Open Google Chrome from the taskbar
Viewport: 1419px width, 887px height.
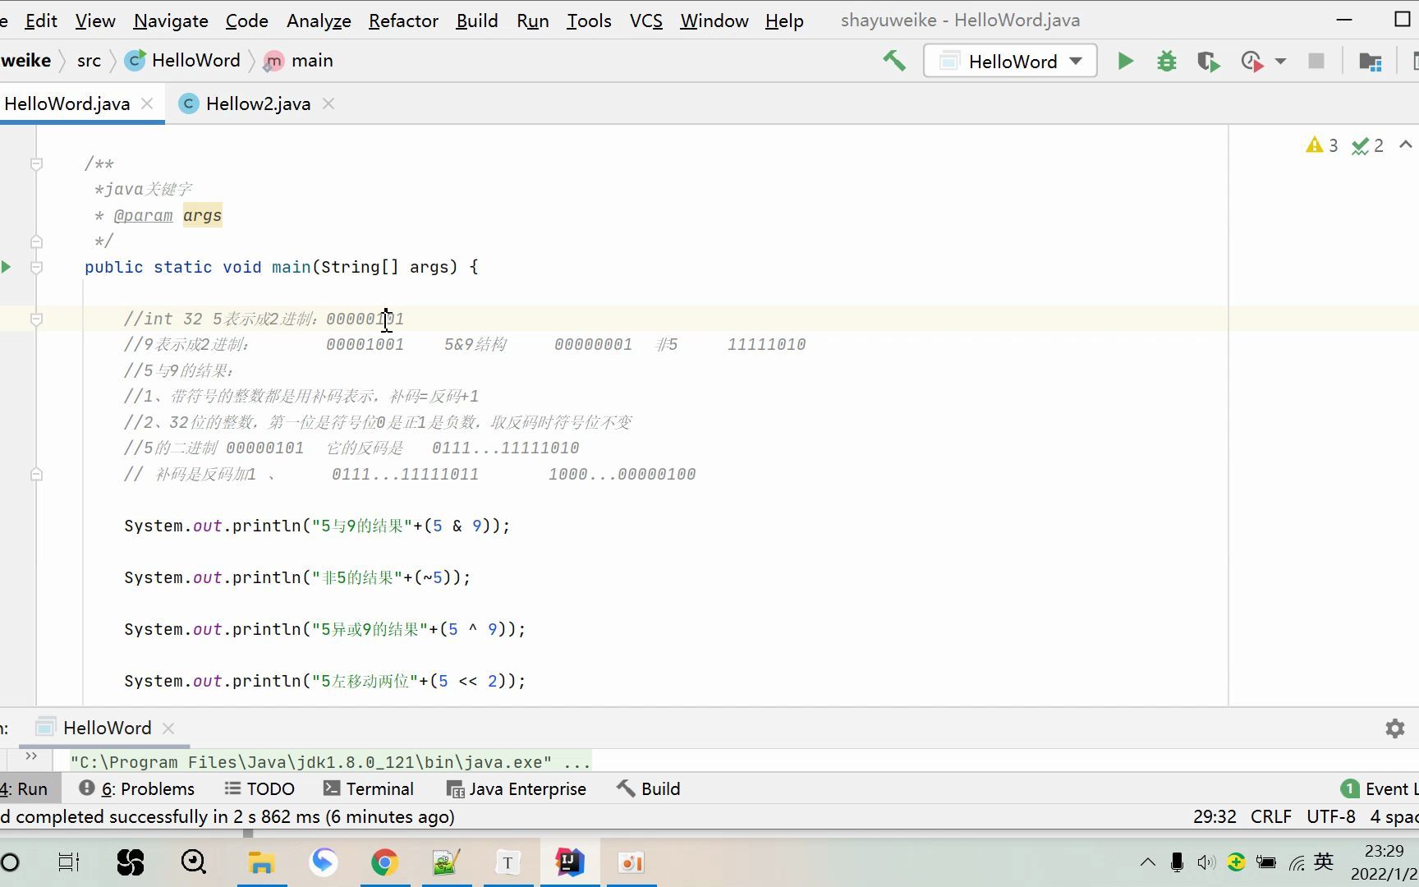click(384, 862)
